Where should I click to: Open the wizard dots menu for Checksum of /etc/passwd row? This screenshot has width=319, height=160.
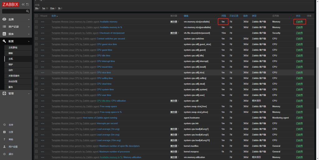pyautogui.click(x=42, y=33)
